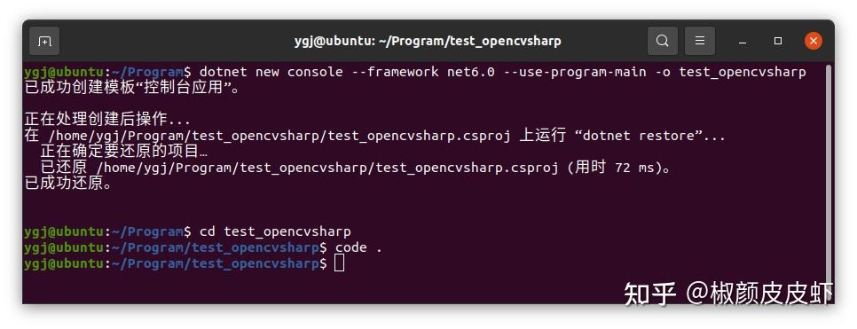Maximize the terminal window
The image size is (857, 329).
[778, 41]
